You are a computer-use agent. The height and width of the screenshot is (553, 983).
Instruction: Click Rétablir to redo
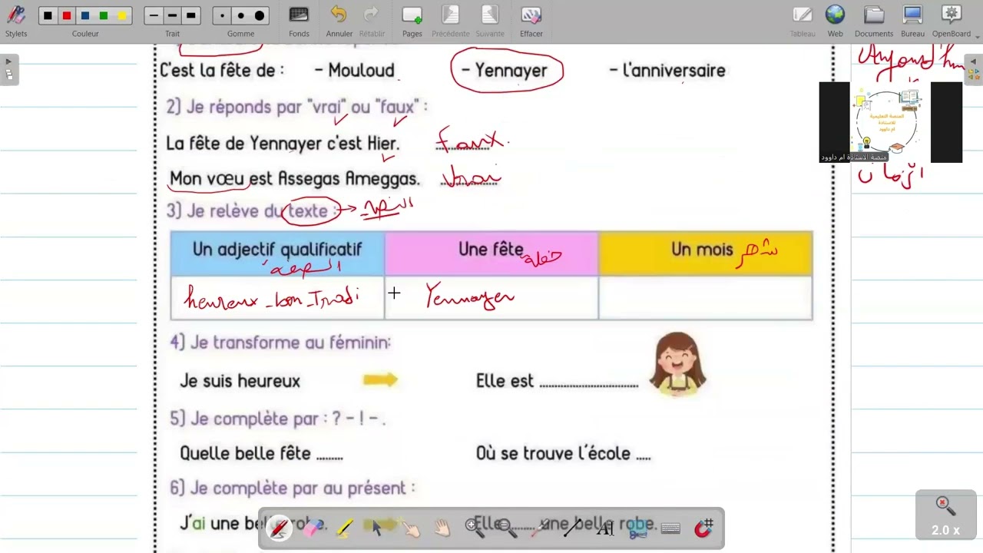pyautogui.click(x=372, y=21)
